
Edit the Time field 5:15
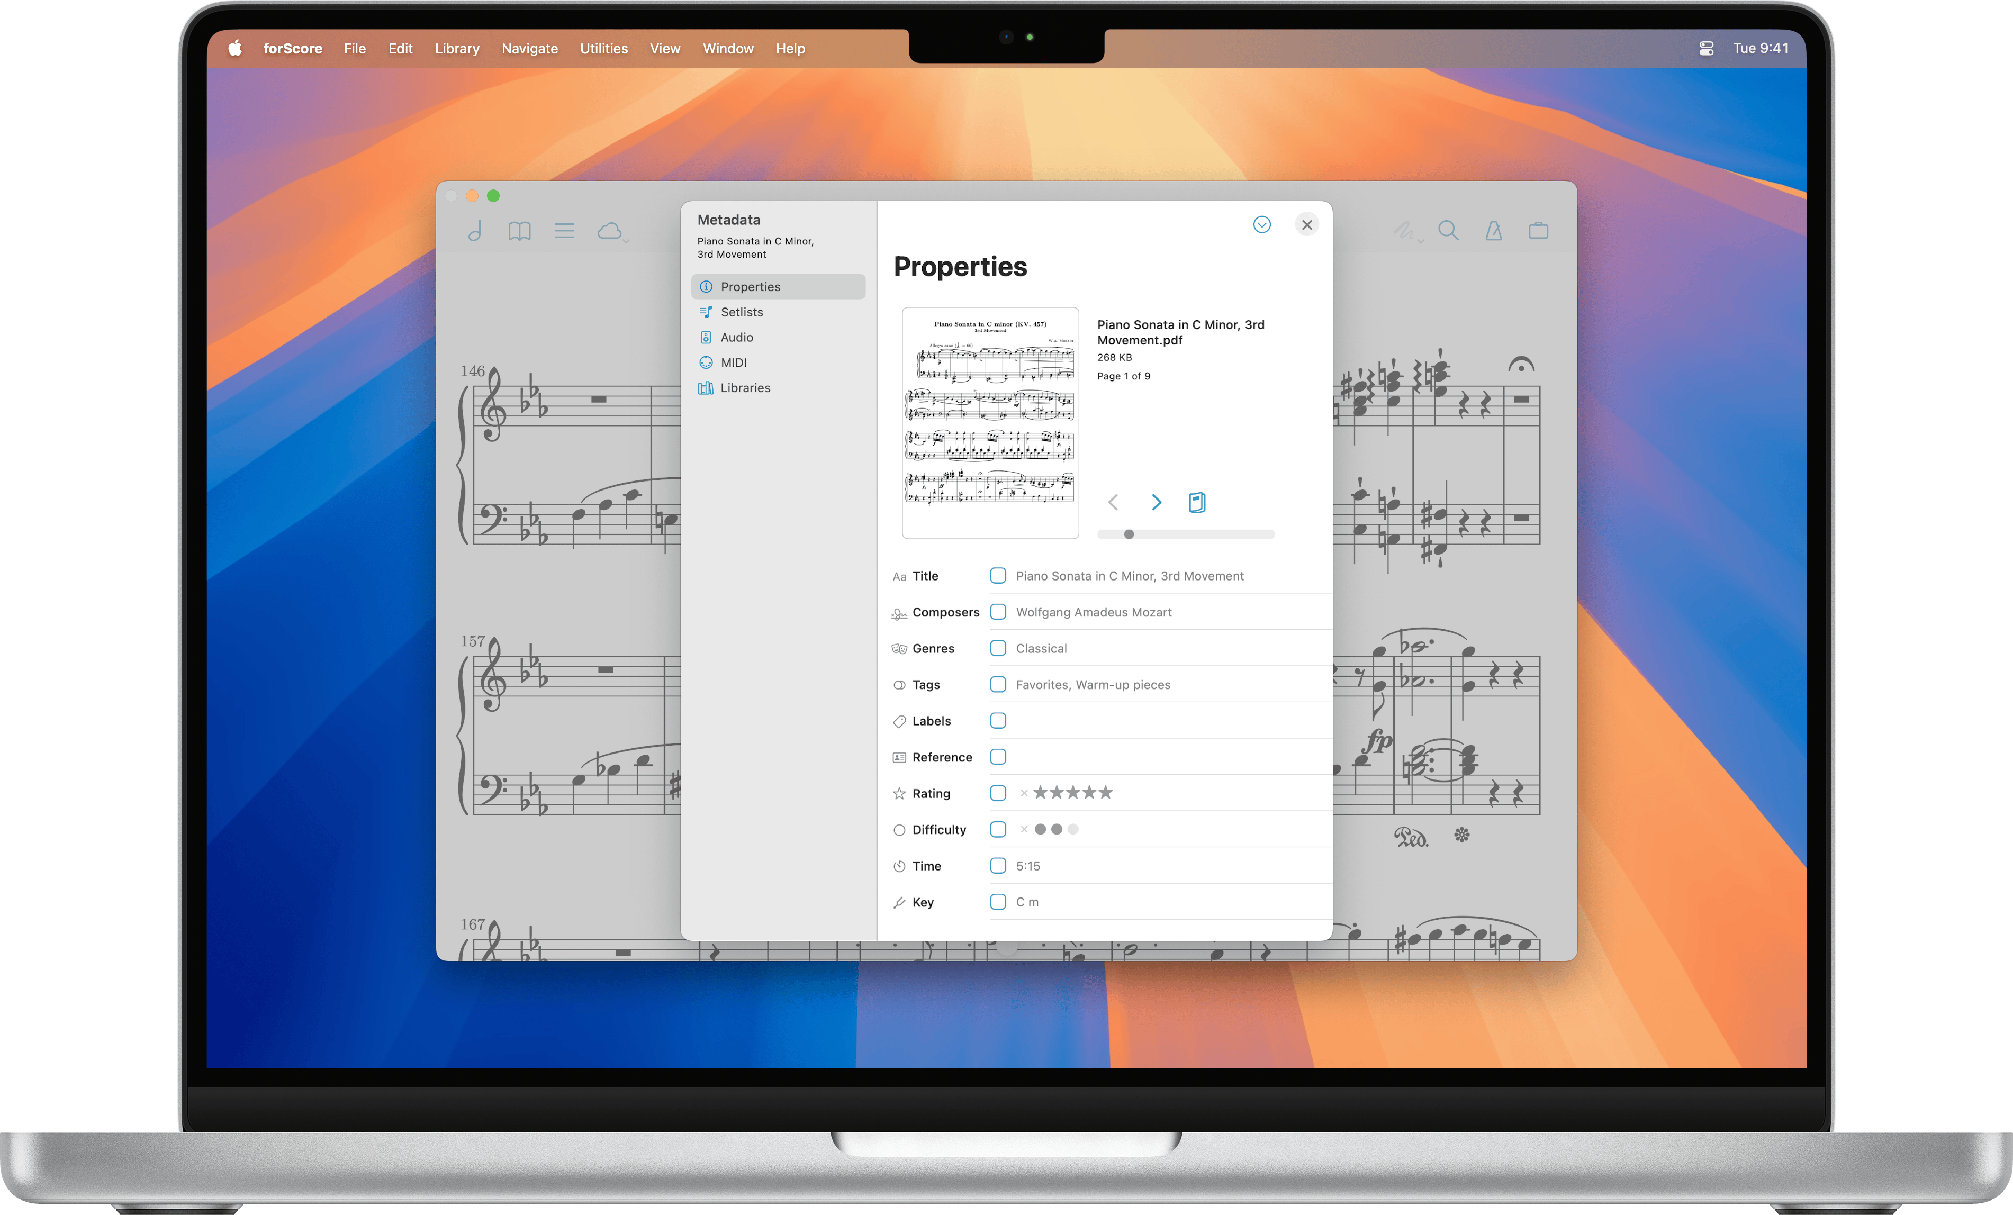(1028, 866)
